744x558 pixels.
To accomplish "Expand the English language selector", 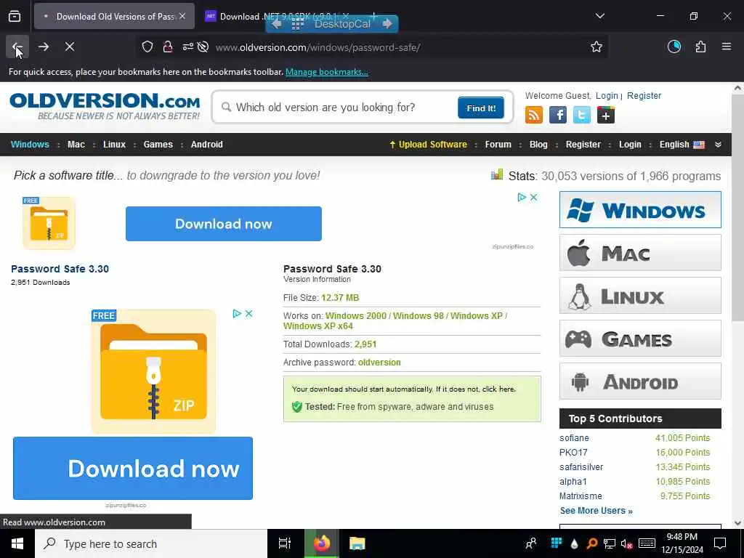I will click(682, 145).
